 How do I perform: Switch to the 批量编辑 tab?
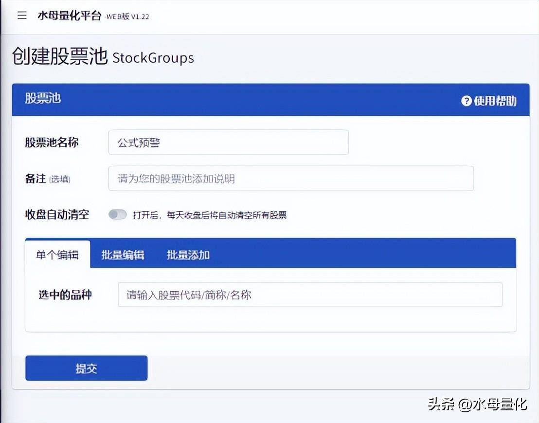[x=123, y=255]
